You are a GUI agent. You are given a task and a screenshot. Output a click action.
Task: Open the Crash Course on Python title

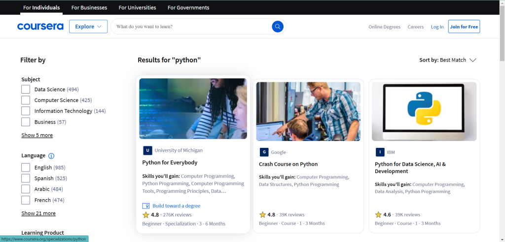coord(288,164)
